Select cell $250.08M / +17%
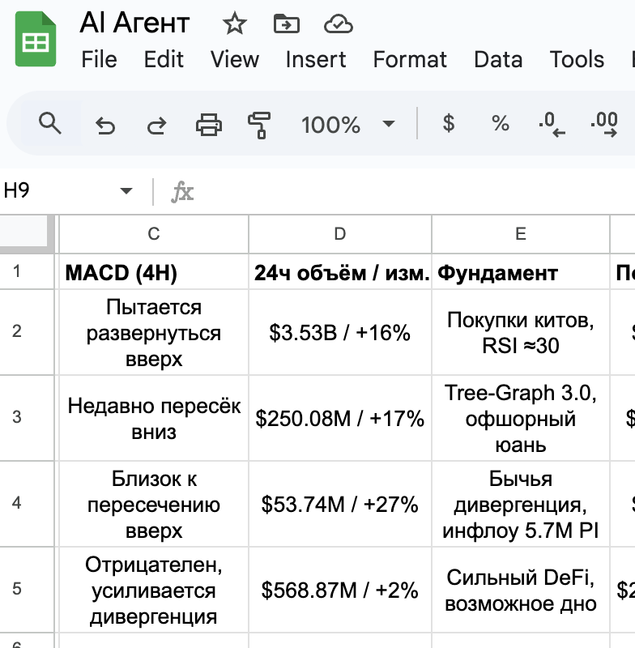 (x=340, y=418)
